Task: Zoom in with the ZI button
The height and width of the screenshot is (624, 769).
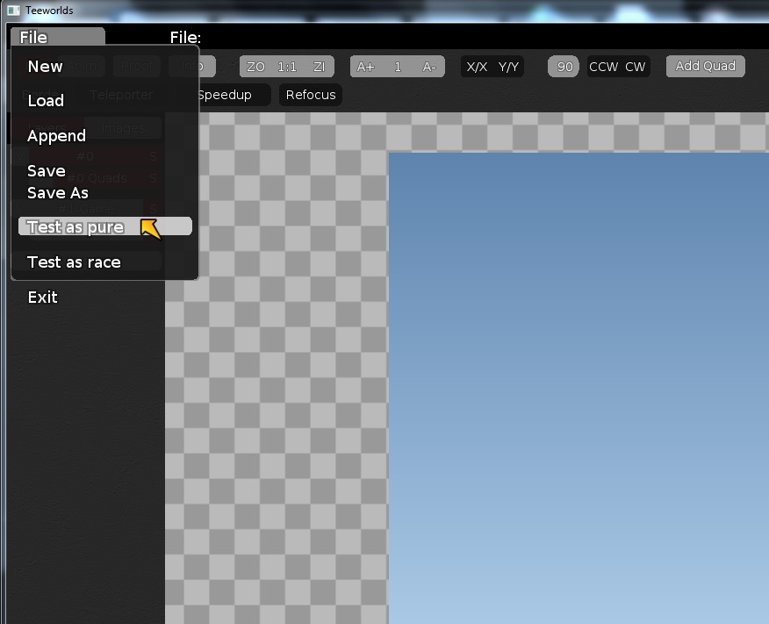Action: [319, 67]
